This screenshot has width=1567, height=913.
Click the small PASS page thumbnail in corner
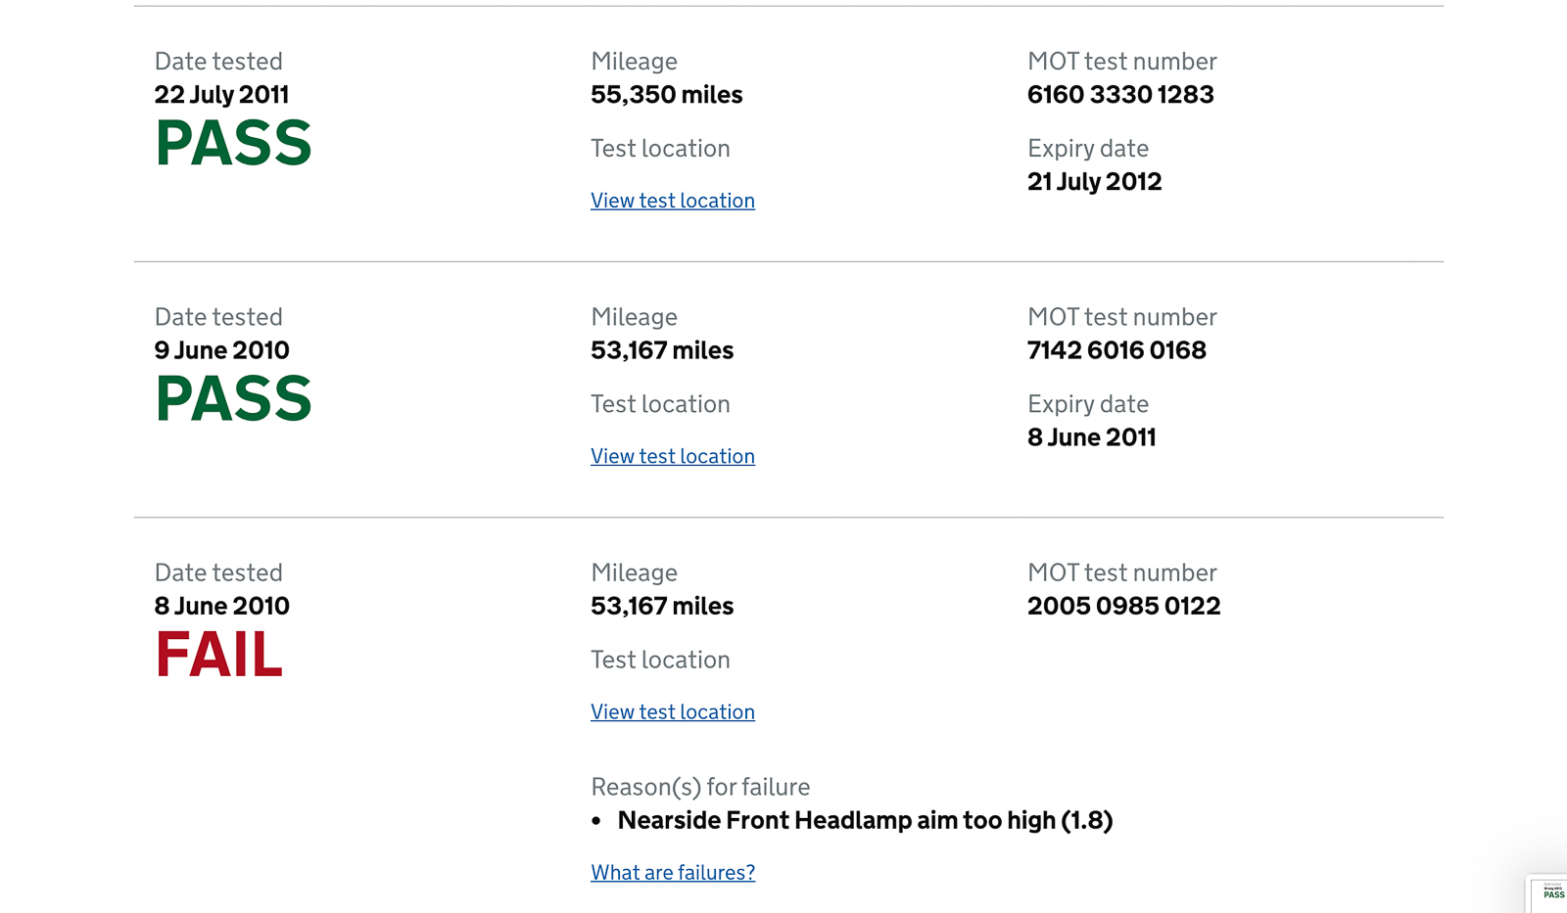click(x=1550, y=893)
